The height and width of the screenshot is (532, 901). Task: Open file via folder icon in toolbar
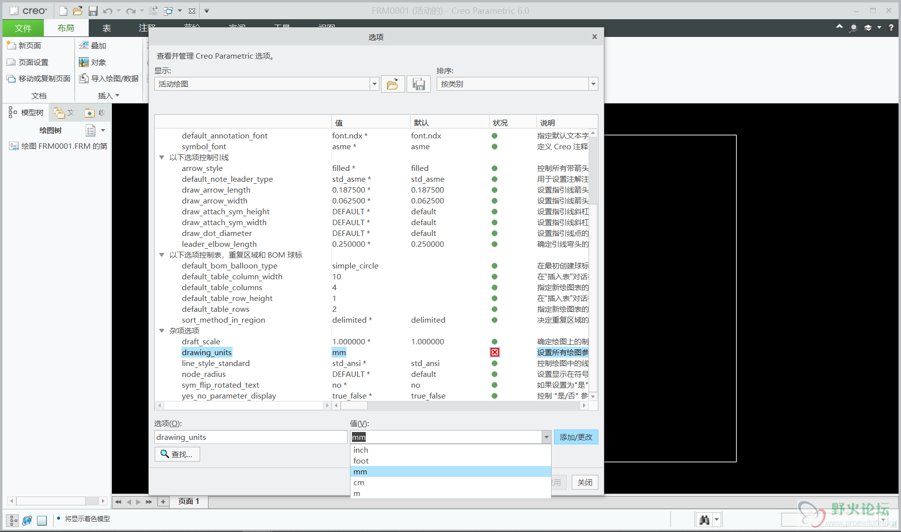77,11
